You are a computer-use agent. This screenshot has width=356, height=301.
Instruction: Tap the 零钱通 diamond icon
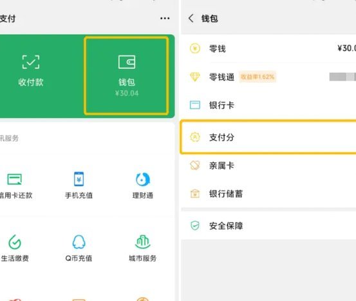195,77
